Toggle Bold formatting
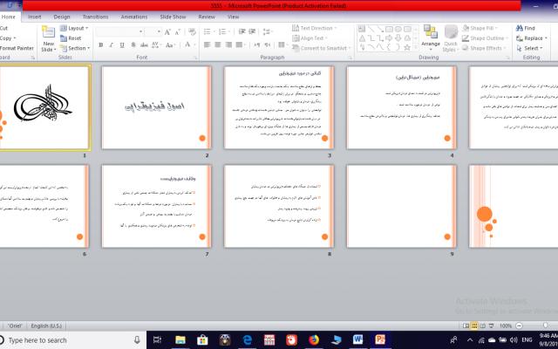Screen dimensions: 558x349 point(101,44)
